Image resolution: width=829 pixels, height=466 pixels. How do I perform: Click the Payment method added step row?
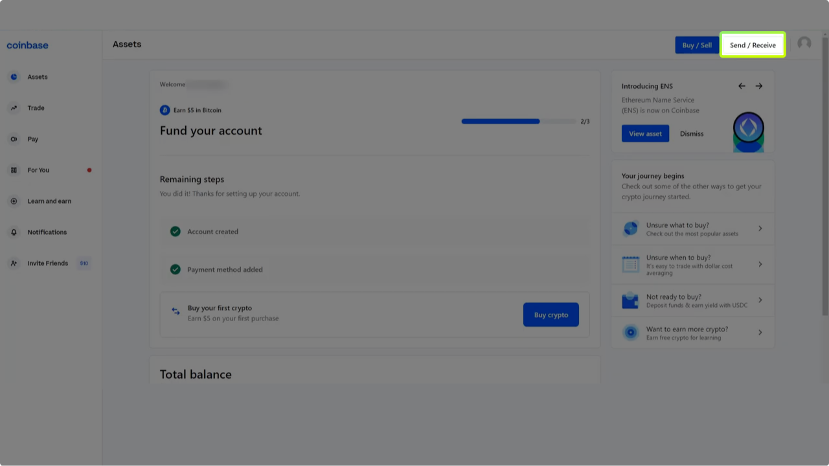coord(374,269)
